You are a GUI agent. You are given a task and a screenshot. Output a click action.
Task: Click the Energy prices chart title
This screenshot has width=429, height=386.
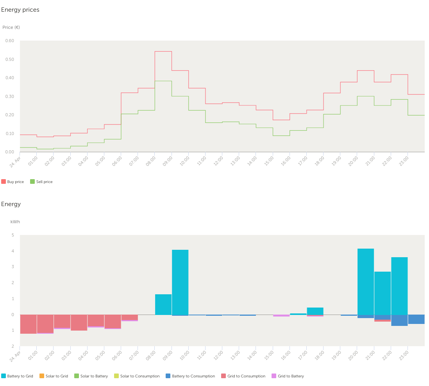20,10
